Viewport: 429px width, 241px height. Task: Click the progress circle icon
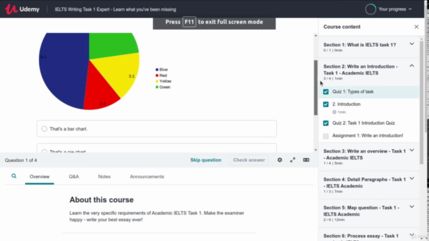coord(371,9)
